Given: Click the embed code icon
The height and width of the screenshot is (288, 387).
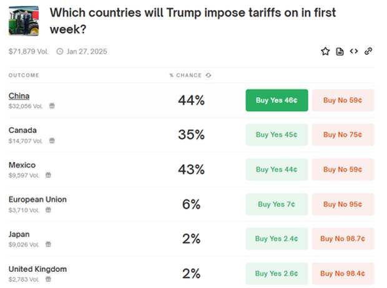Looking at the screenshot, I should coord(354,52).
